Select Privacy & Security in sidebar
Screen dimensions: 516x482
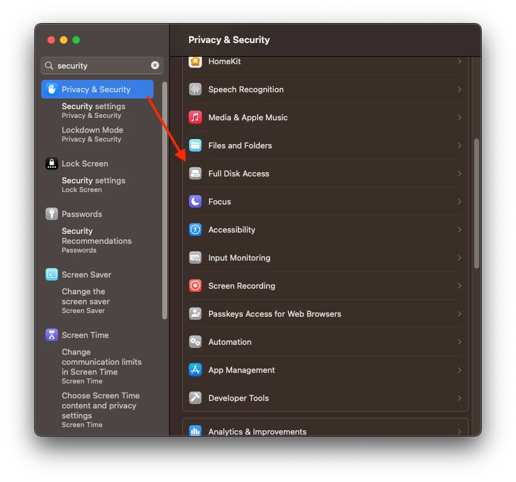pyautogui.click(x=97, y=89)
